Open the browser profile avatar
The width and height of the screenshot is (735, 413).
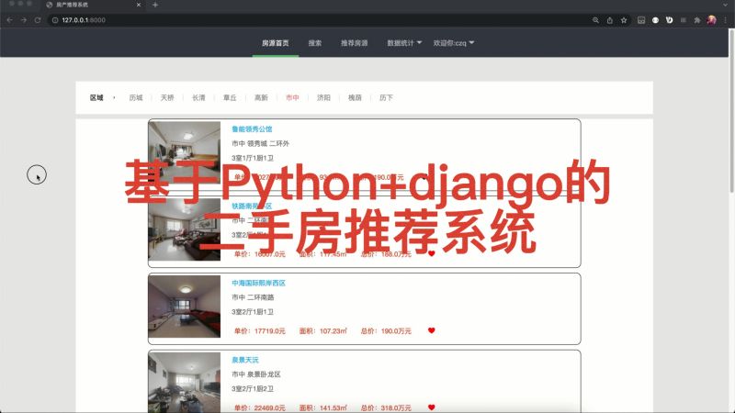[711, 19]
